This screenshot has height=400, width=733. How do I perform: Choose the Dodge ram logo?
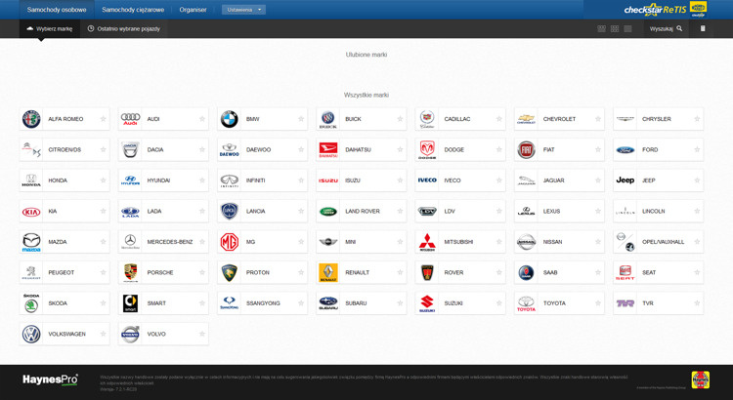point(427,150)
